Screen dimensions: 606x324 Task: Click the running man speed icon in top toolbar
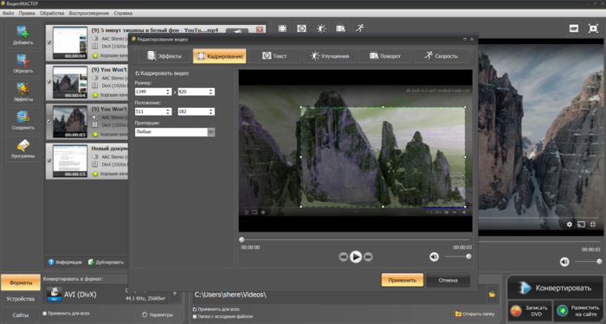coord(360,29)
